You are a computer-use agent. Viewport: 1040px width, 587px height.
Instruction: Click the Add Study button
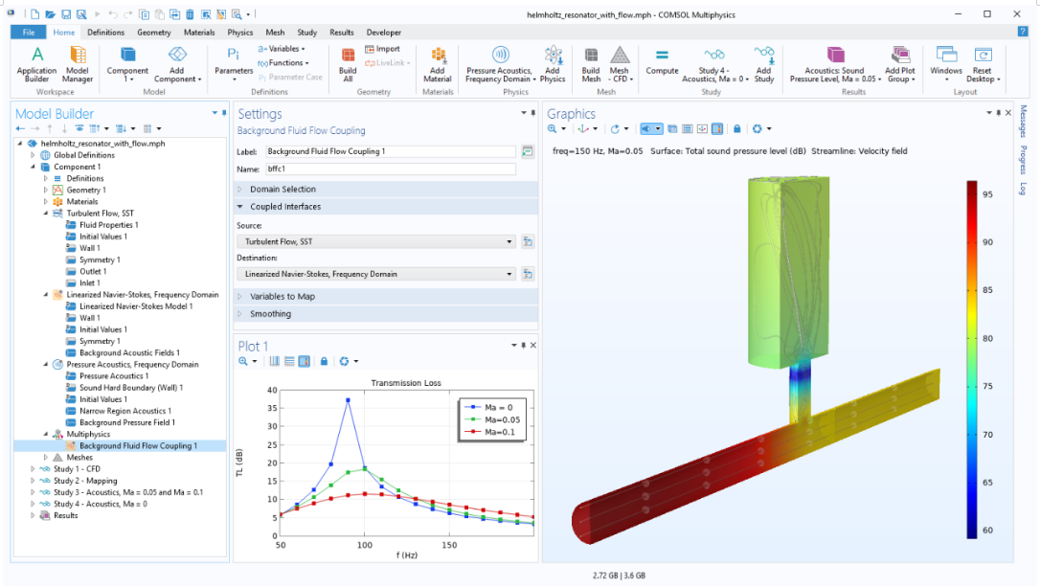tap(763, 63)
